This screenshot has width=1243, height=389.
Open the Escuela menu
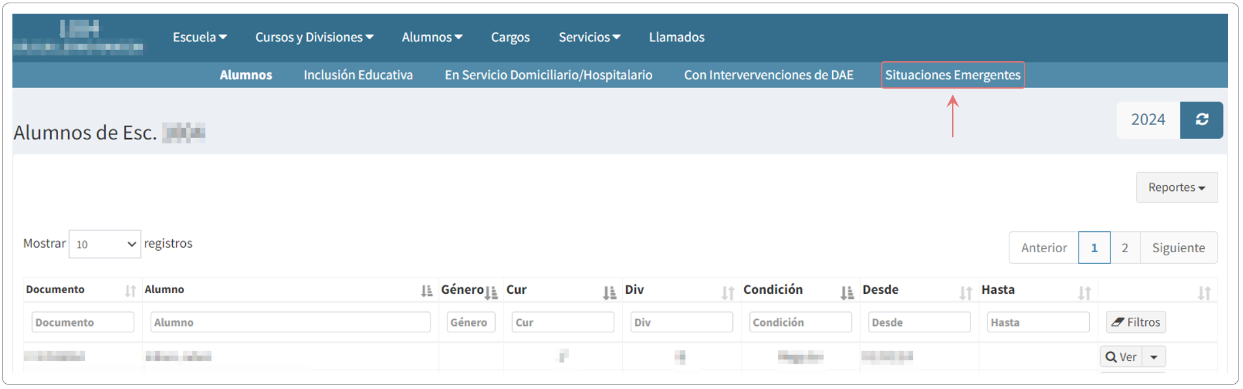click(x=199, y=37)
